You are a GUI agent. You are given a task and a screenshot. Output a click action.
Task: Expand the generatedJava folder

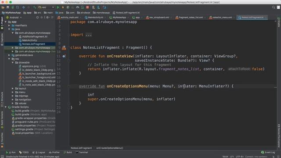click(x=9, y=55)
